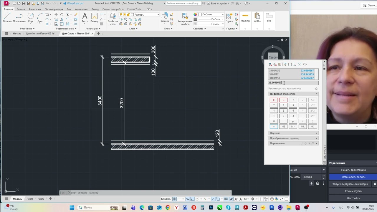The image size is (377, 212).
Task: Click the plot print icon in quick access
Action: [x=43, y=3]
